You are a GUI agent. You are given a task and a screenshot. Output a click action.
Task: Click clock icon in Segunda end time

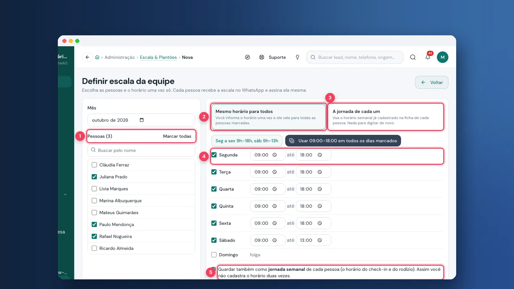coord(320,155)
